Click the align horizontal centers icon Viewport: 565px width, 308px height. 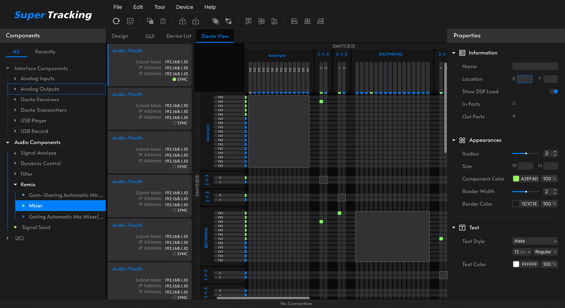click(x=307, y=21)
